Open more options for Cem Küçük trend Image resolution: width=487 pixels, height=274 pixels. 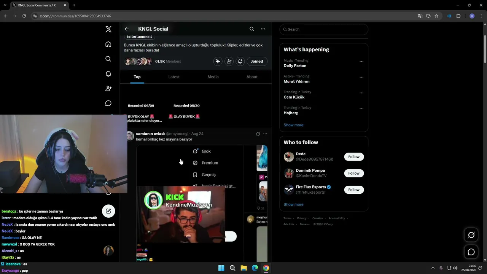click(361, 93)
